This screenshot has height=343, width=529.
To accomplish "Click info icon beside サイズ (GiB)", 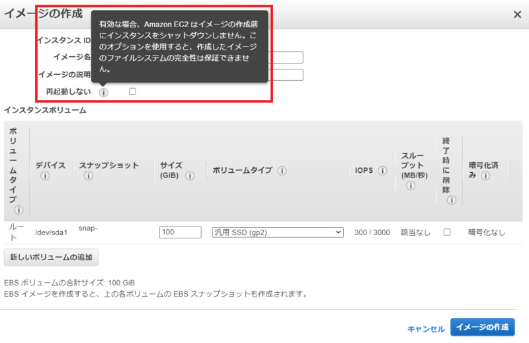I will click(190, 175).
